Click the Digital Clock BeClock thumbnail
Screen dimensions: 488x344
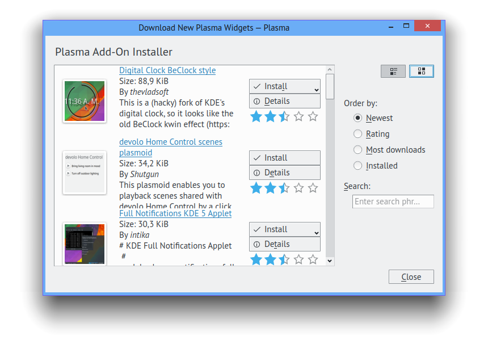[x=85, y=101]
